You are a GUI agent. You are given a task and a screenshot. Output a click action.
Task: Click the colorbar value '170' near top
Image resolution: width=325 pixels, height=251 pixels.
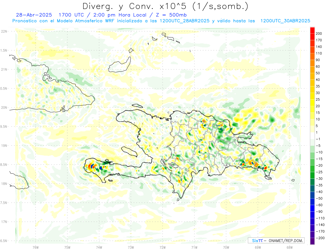click(x=319, y=40)
